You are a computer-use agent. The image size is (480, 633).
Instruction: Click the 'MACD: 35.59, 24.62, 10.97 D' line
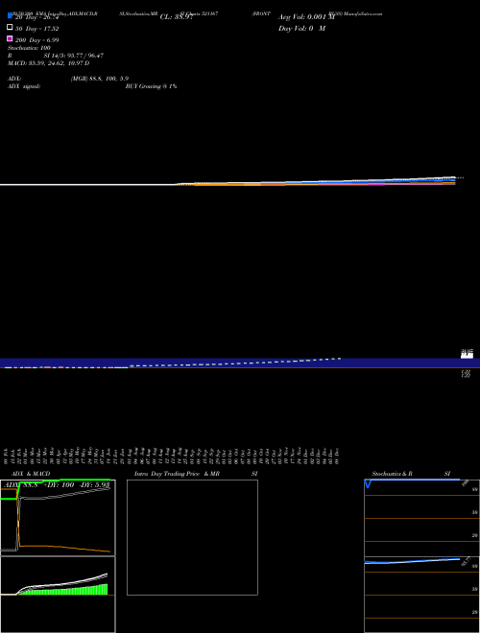pyautogui.click(x=49, y=63)
